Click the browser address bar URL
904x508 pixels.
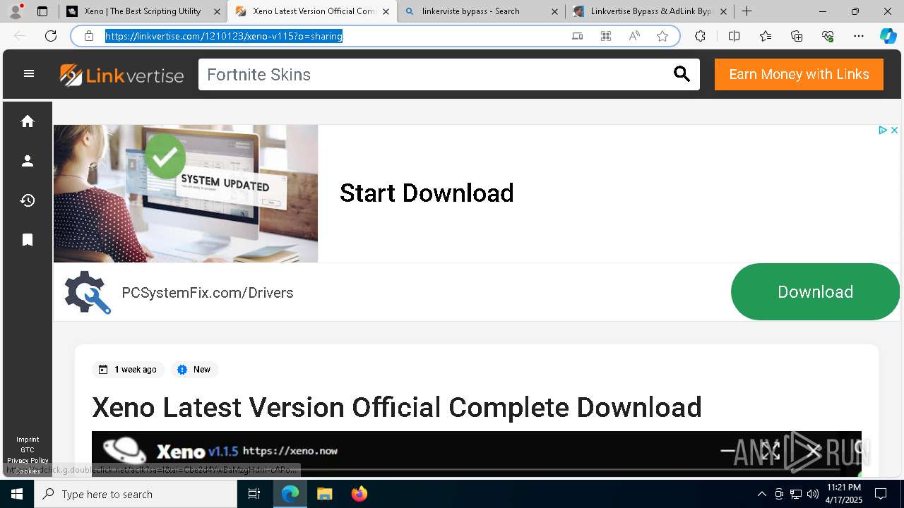click(x=224, y=36)
